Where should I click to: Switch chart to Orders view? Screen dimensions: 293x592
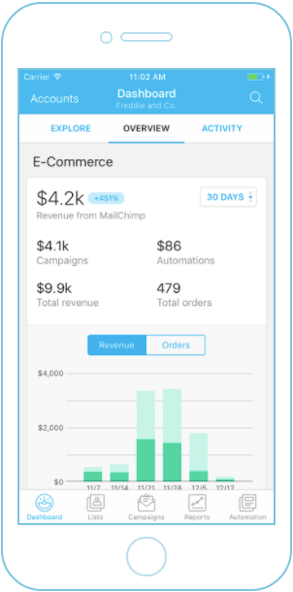(x=176, y=345)
